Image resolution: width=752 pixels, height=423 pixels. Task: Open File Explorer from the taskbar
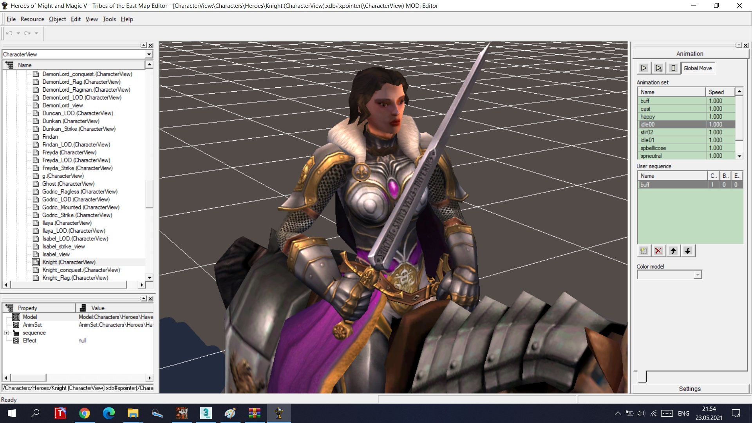click(x=133, y=413)
